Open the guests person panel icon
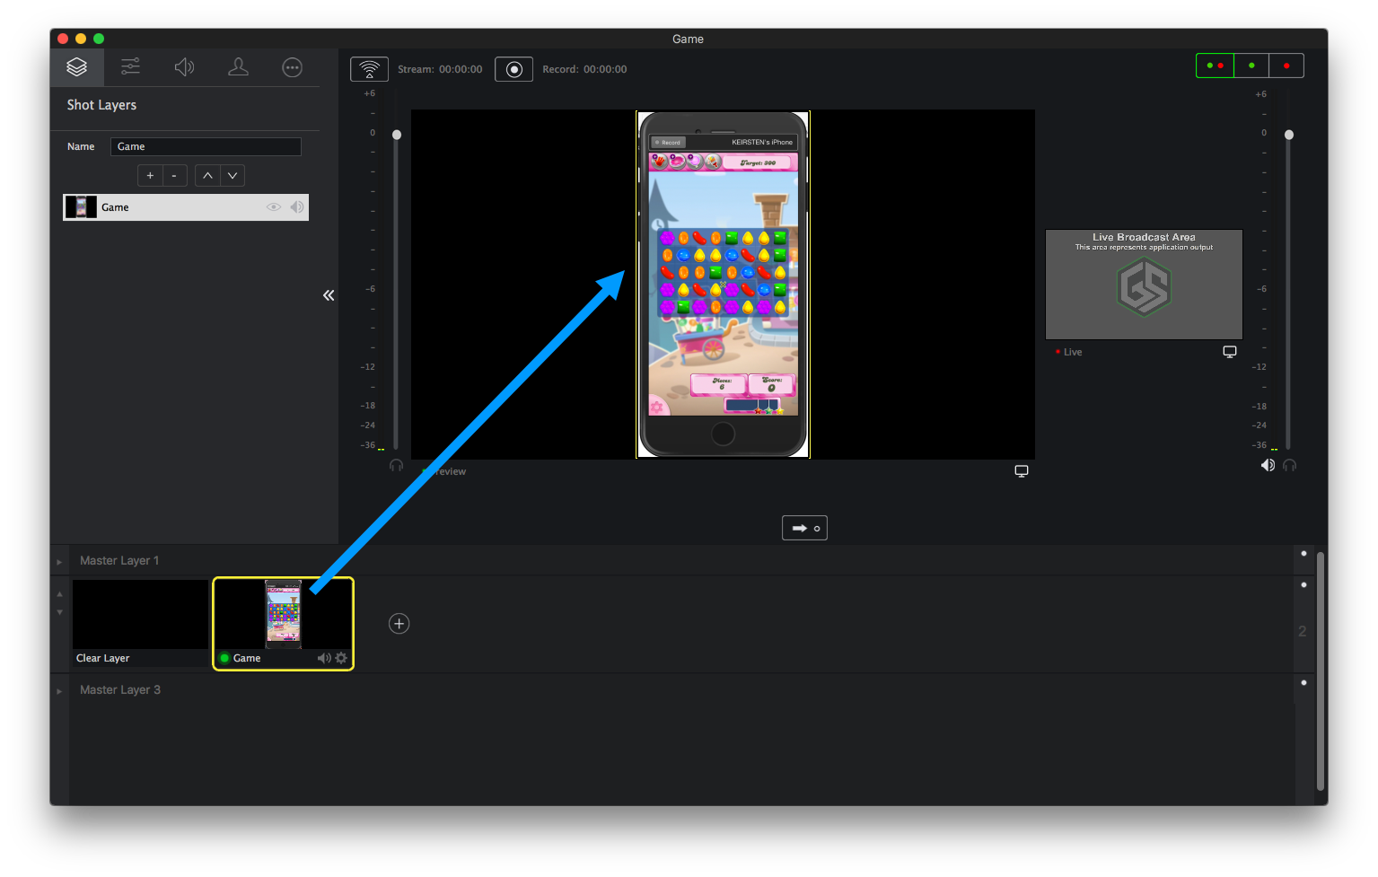Image resolution: width=1378 pixels, height=877 pixels. pos(238,66)
